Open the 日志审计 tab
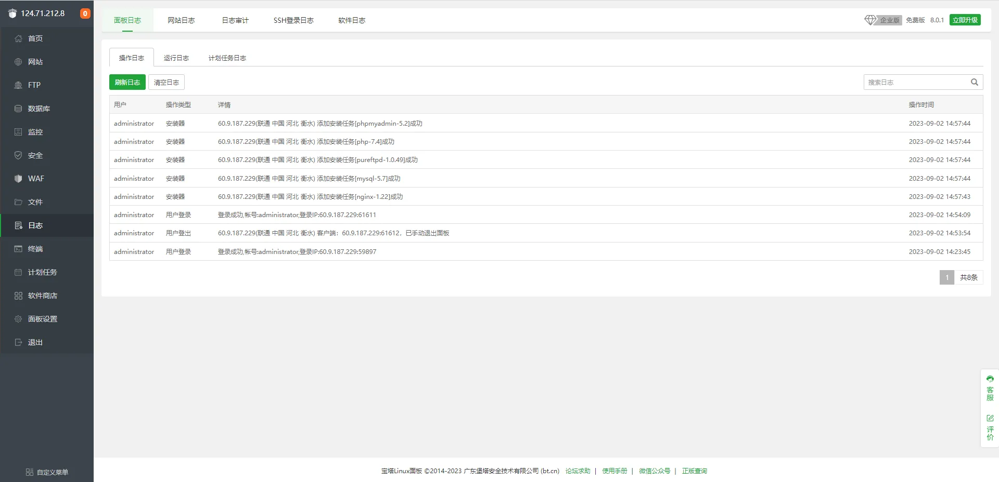999x482 pixels. (x=235, y=20)
